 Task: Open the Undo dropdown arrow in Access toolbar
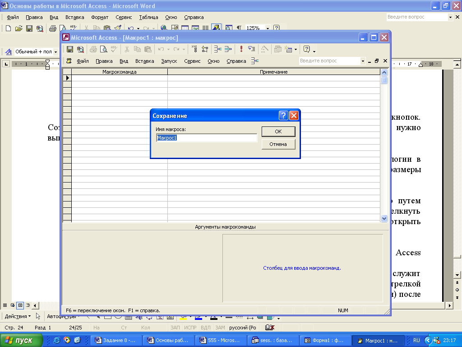[169, 50]
